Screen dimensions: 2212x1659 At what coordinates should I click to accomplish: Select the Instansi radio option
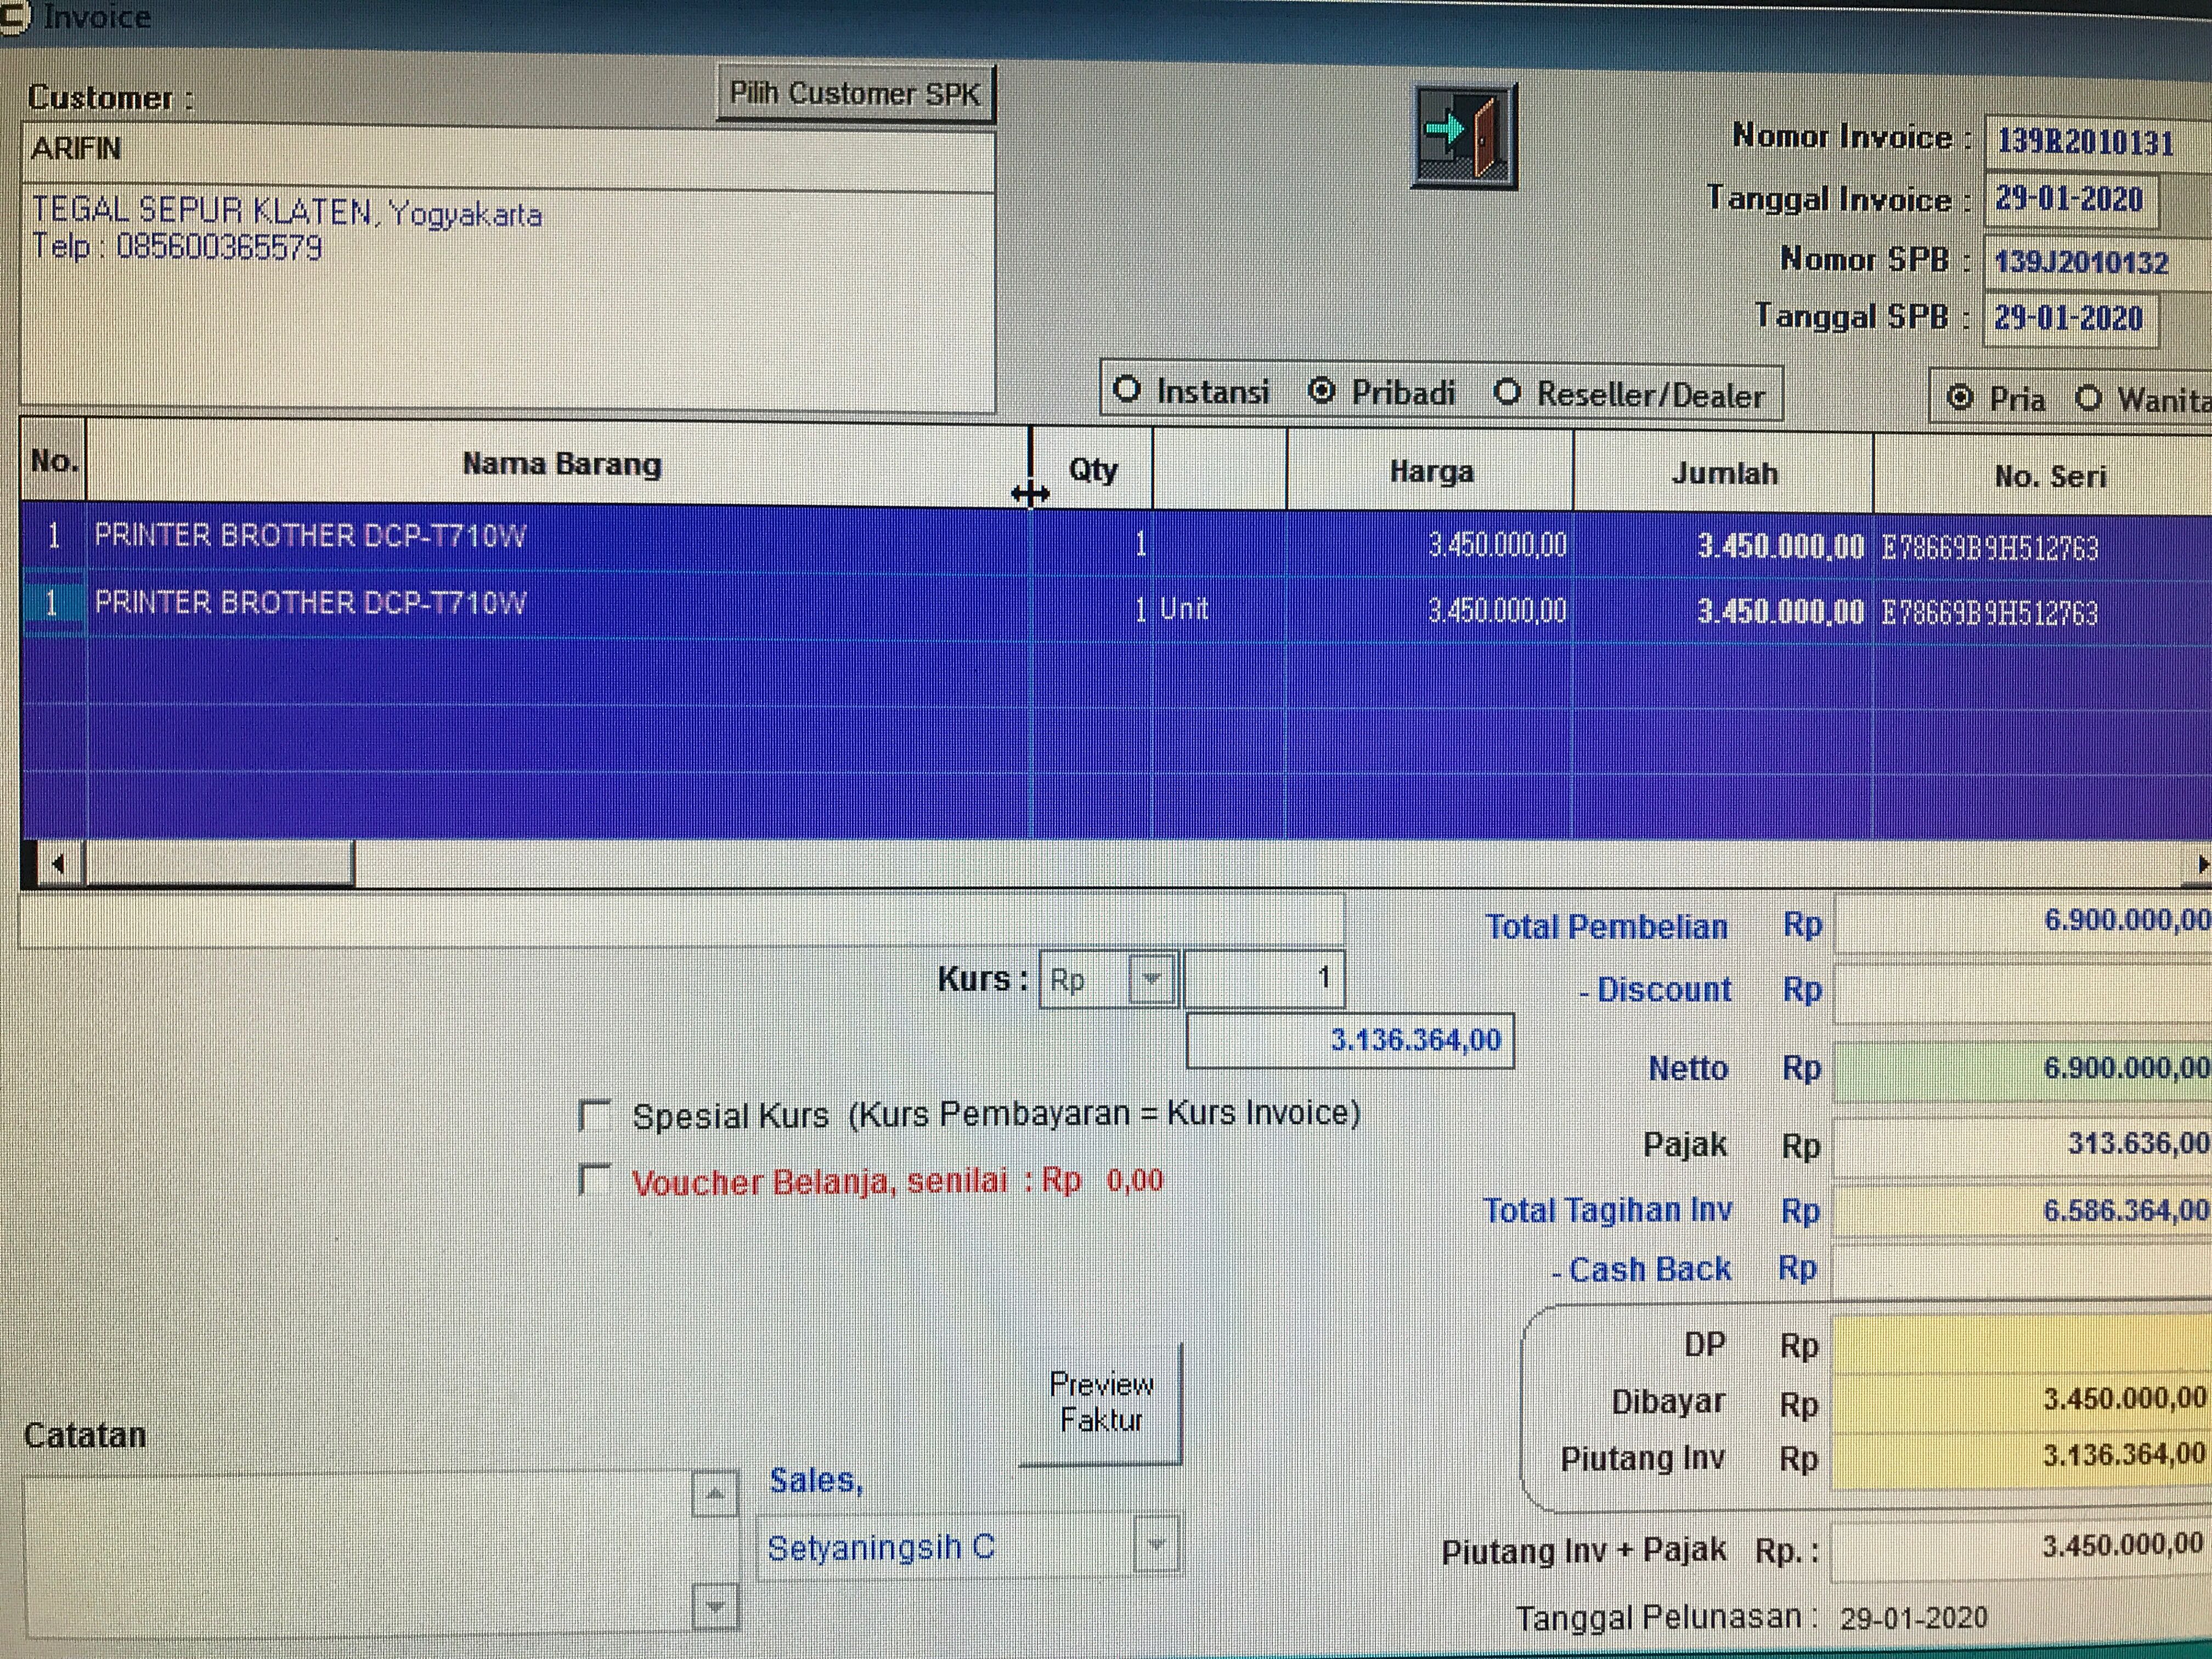pos(1127,390)
